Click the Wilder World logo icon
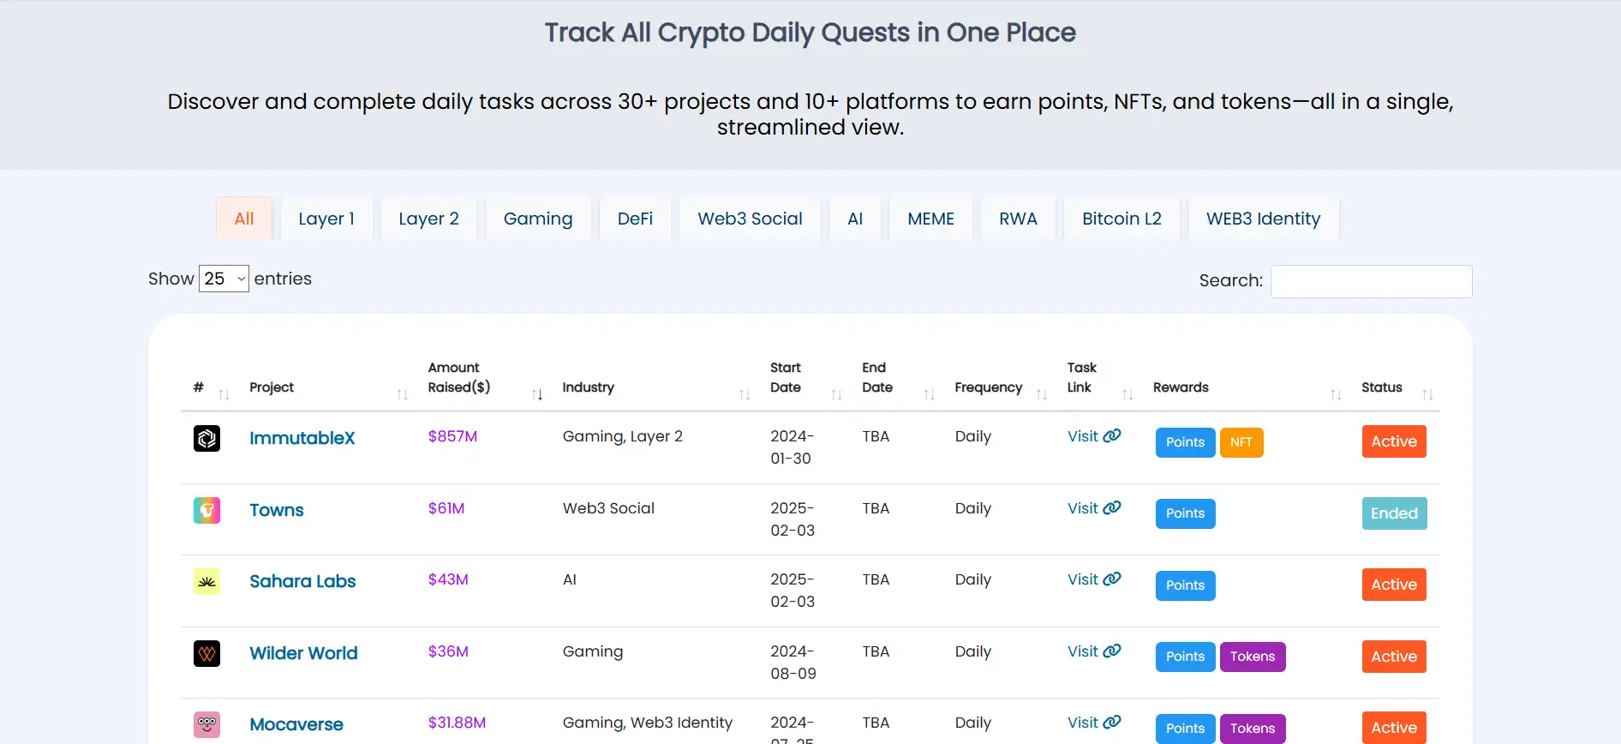The image size is (1621, 744). coord(206,654)
